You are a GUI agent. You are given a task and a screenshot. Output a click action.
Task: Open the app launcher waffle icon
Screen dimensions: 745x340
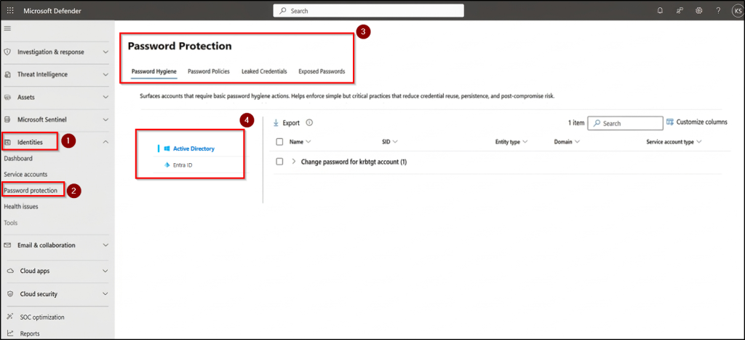coord(10,10)
